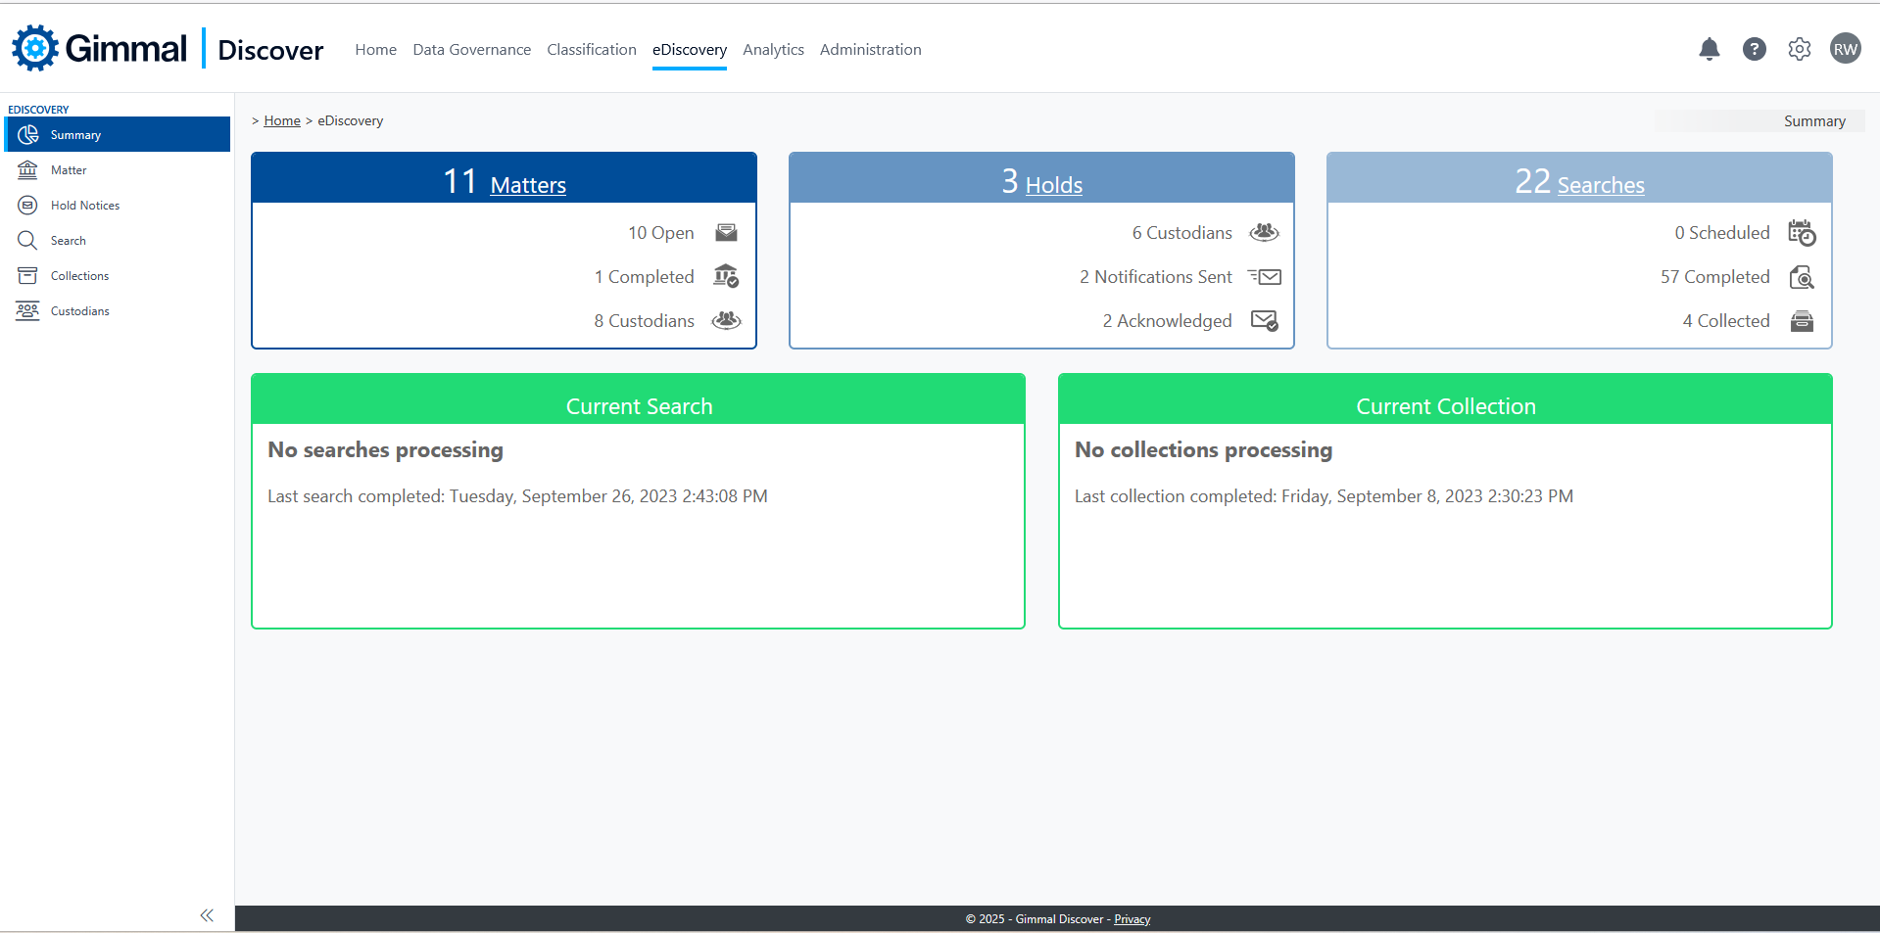Open the Privacy link in footer

1132,919
